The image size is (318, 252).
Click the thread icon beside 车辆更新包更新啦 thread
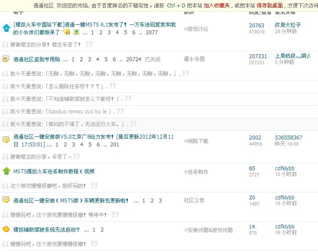(6, 200)
